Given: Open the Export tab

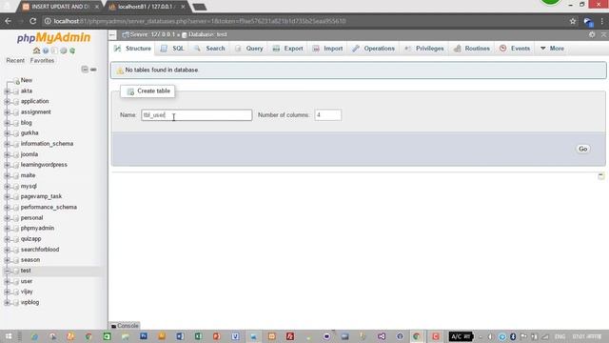Looking at the screenshot, I should (x=287, y=49).
